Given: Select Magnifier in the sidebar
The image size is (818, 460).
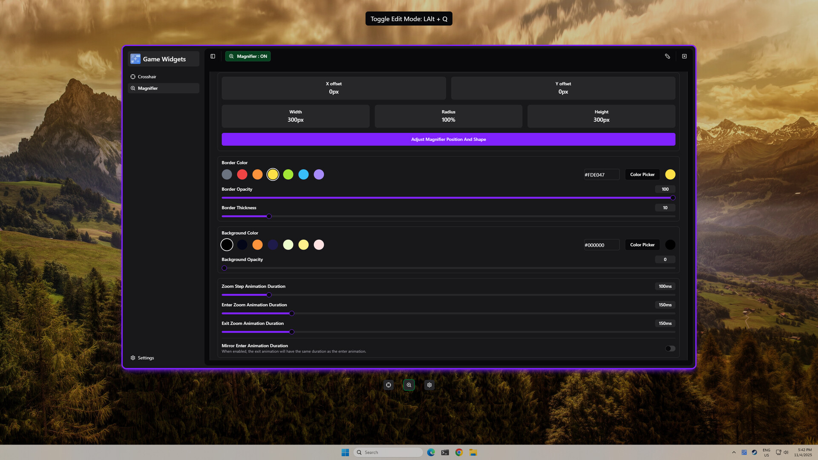Looking at the screenshot, I should point(148,88).
